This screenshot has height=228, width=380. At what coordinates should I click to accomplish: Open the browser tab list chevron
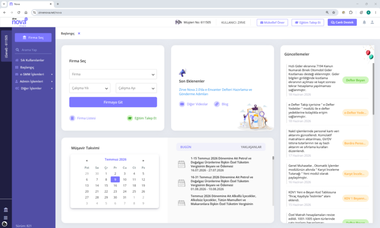pyautogui.click(x=4, y=4)
